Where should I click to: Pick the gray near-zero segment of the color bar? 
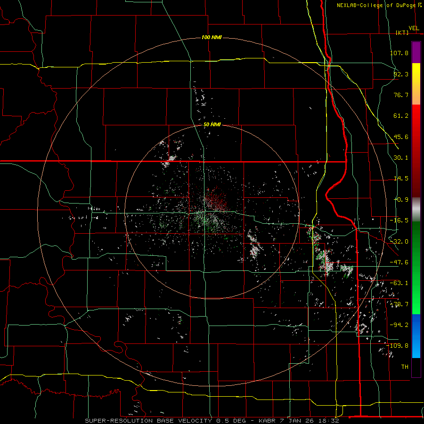click(x=416, y=210)
